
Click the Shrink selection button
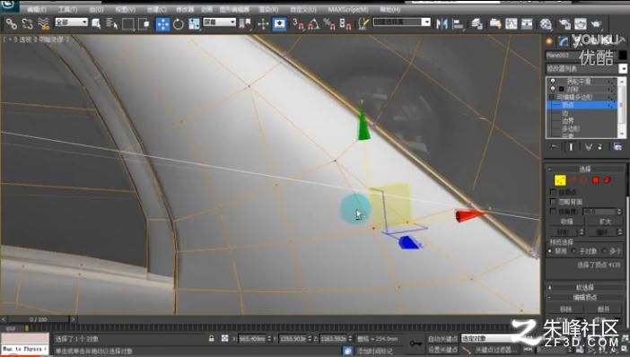(566, 222)
